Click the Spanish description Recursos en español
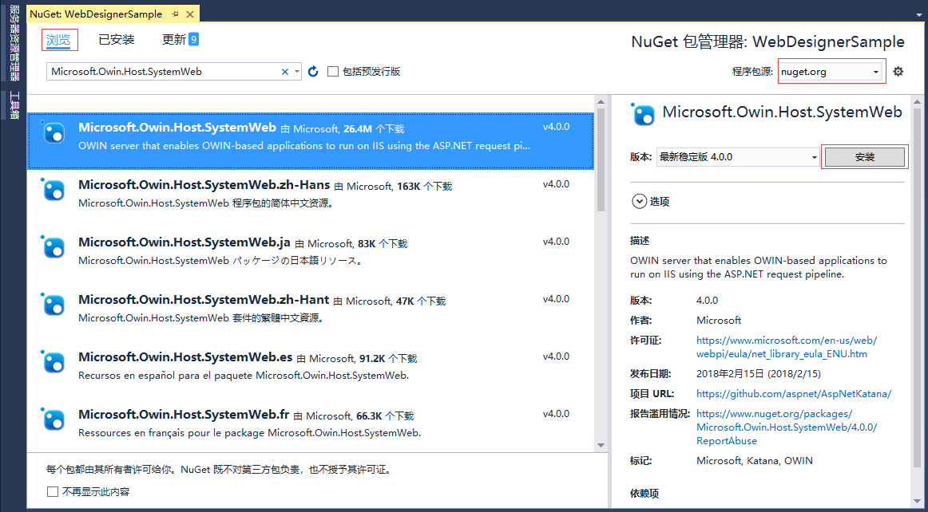This screenshot has width=928, height=512. [244, 376]
